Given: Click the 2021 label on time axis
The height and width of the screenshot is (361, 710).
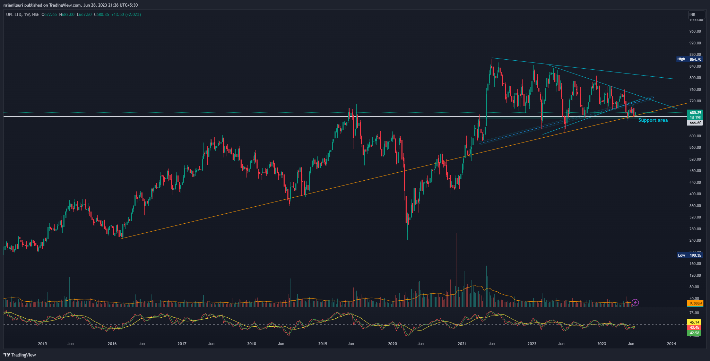Looking at the screenshot, I should [x=462, y=344].
